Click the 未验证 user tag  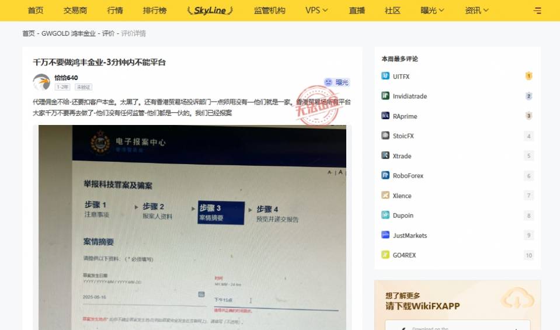point(84,87)
